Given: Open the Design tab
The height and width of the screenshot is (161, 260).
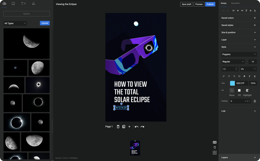Looking at the screenshot, I should [x=223, y=3].
